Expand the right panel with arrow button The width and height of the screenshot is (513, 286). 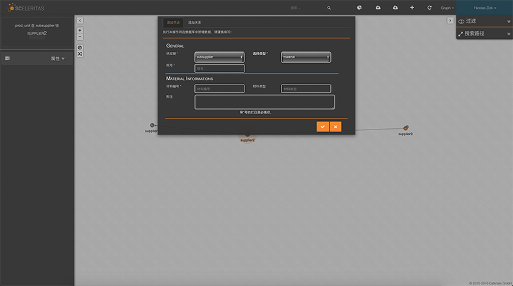(x=450, y=21)
